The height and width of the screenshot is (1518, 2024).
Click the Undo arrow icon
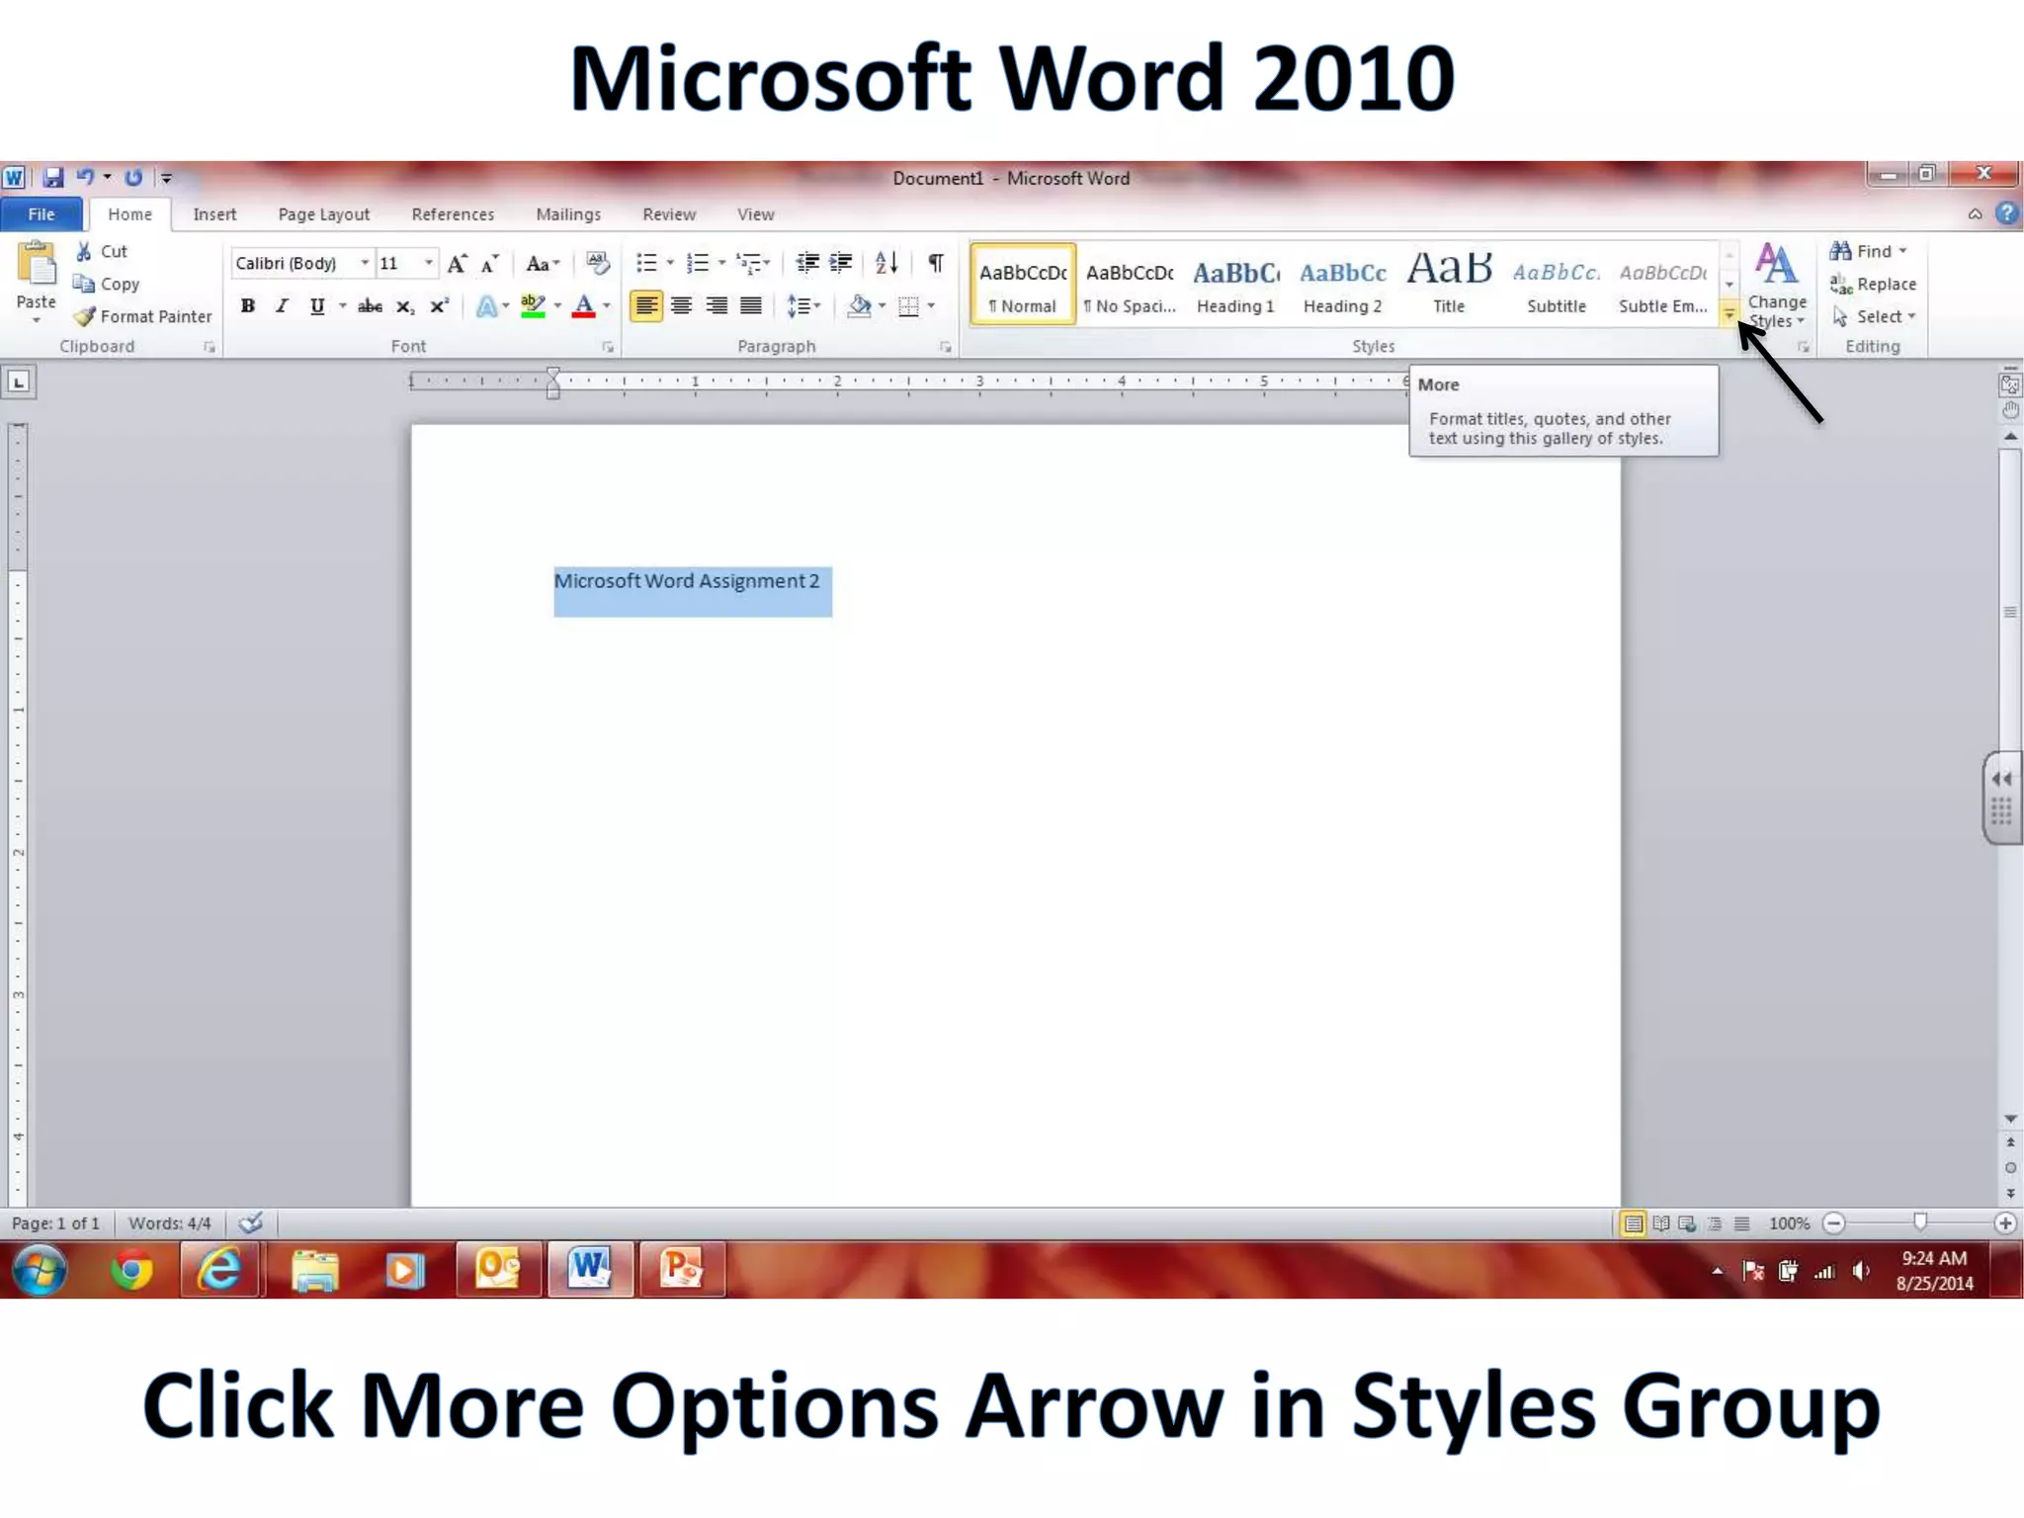85,177
